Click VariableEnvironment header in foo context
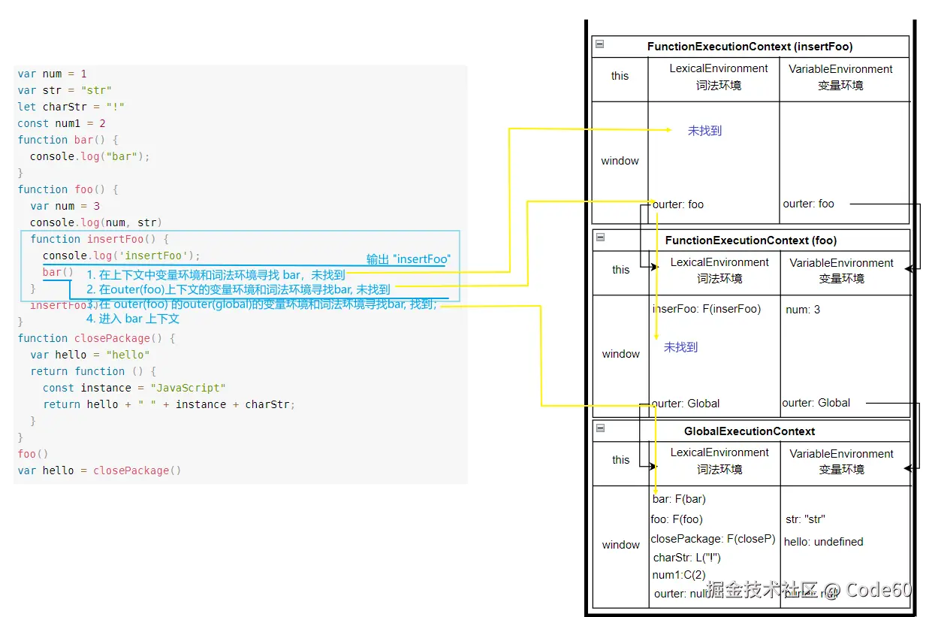The width and height of the screenshot is (929, 617). (841, 271)
